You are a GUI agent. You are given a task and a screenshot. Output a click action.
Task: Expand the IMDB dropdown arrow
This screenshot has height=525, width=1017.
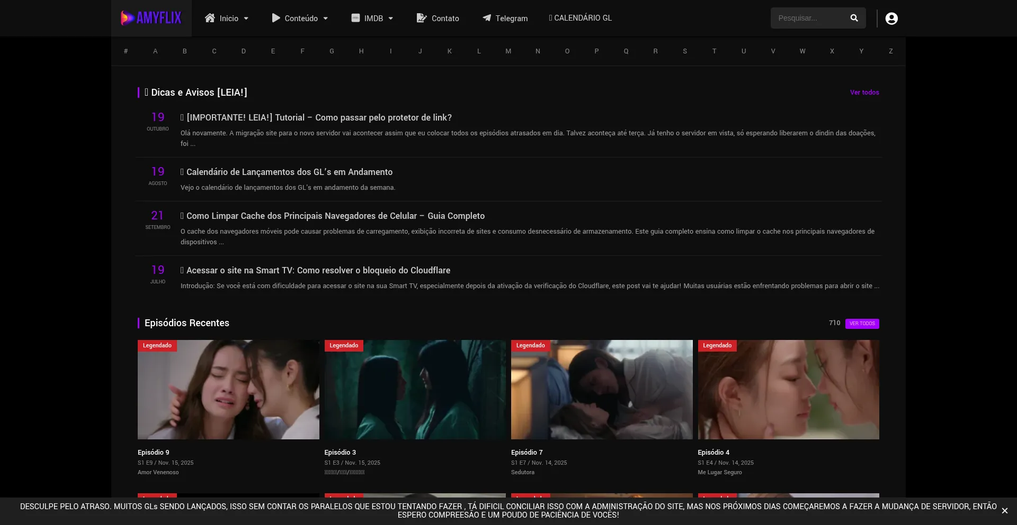click(391, 19)
